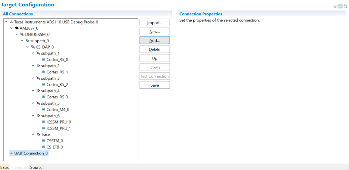Screen dimensions: 349x170
Task: Click the AM263x_0 chip icon
Action: (17, 28)
